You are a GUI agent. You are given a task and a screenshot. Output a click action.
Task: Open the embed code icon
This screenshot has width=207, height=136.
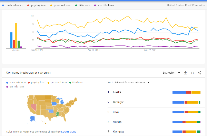(193, 73)
